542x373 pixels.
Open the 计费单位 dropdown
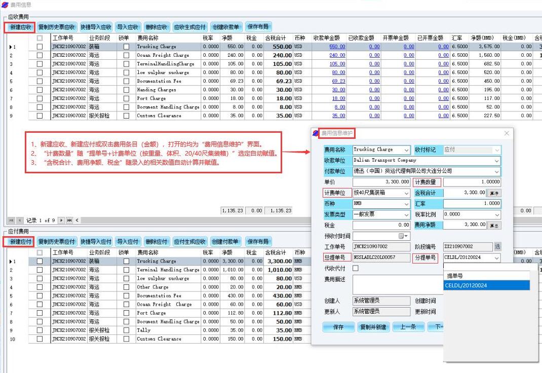(406, 193)
